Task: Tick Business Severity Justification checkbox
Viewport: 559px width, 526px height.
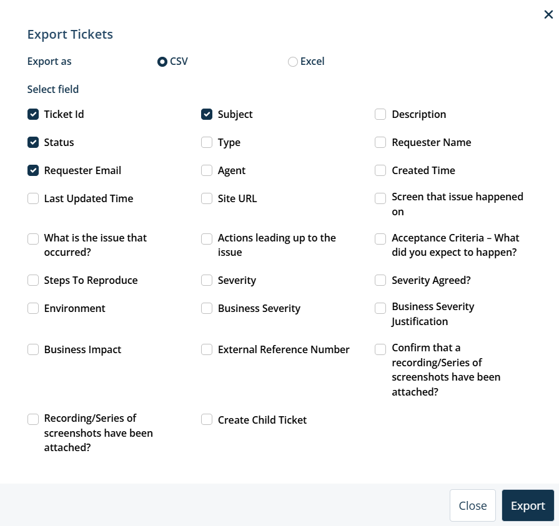Action: point(380,308)
